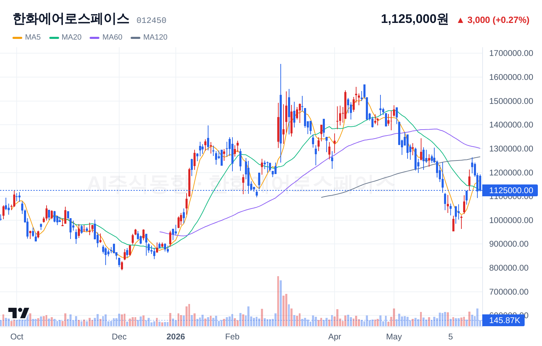
Task: Click the 1200000.00 price axis label
Action: click(511, 173)
